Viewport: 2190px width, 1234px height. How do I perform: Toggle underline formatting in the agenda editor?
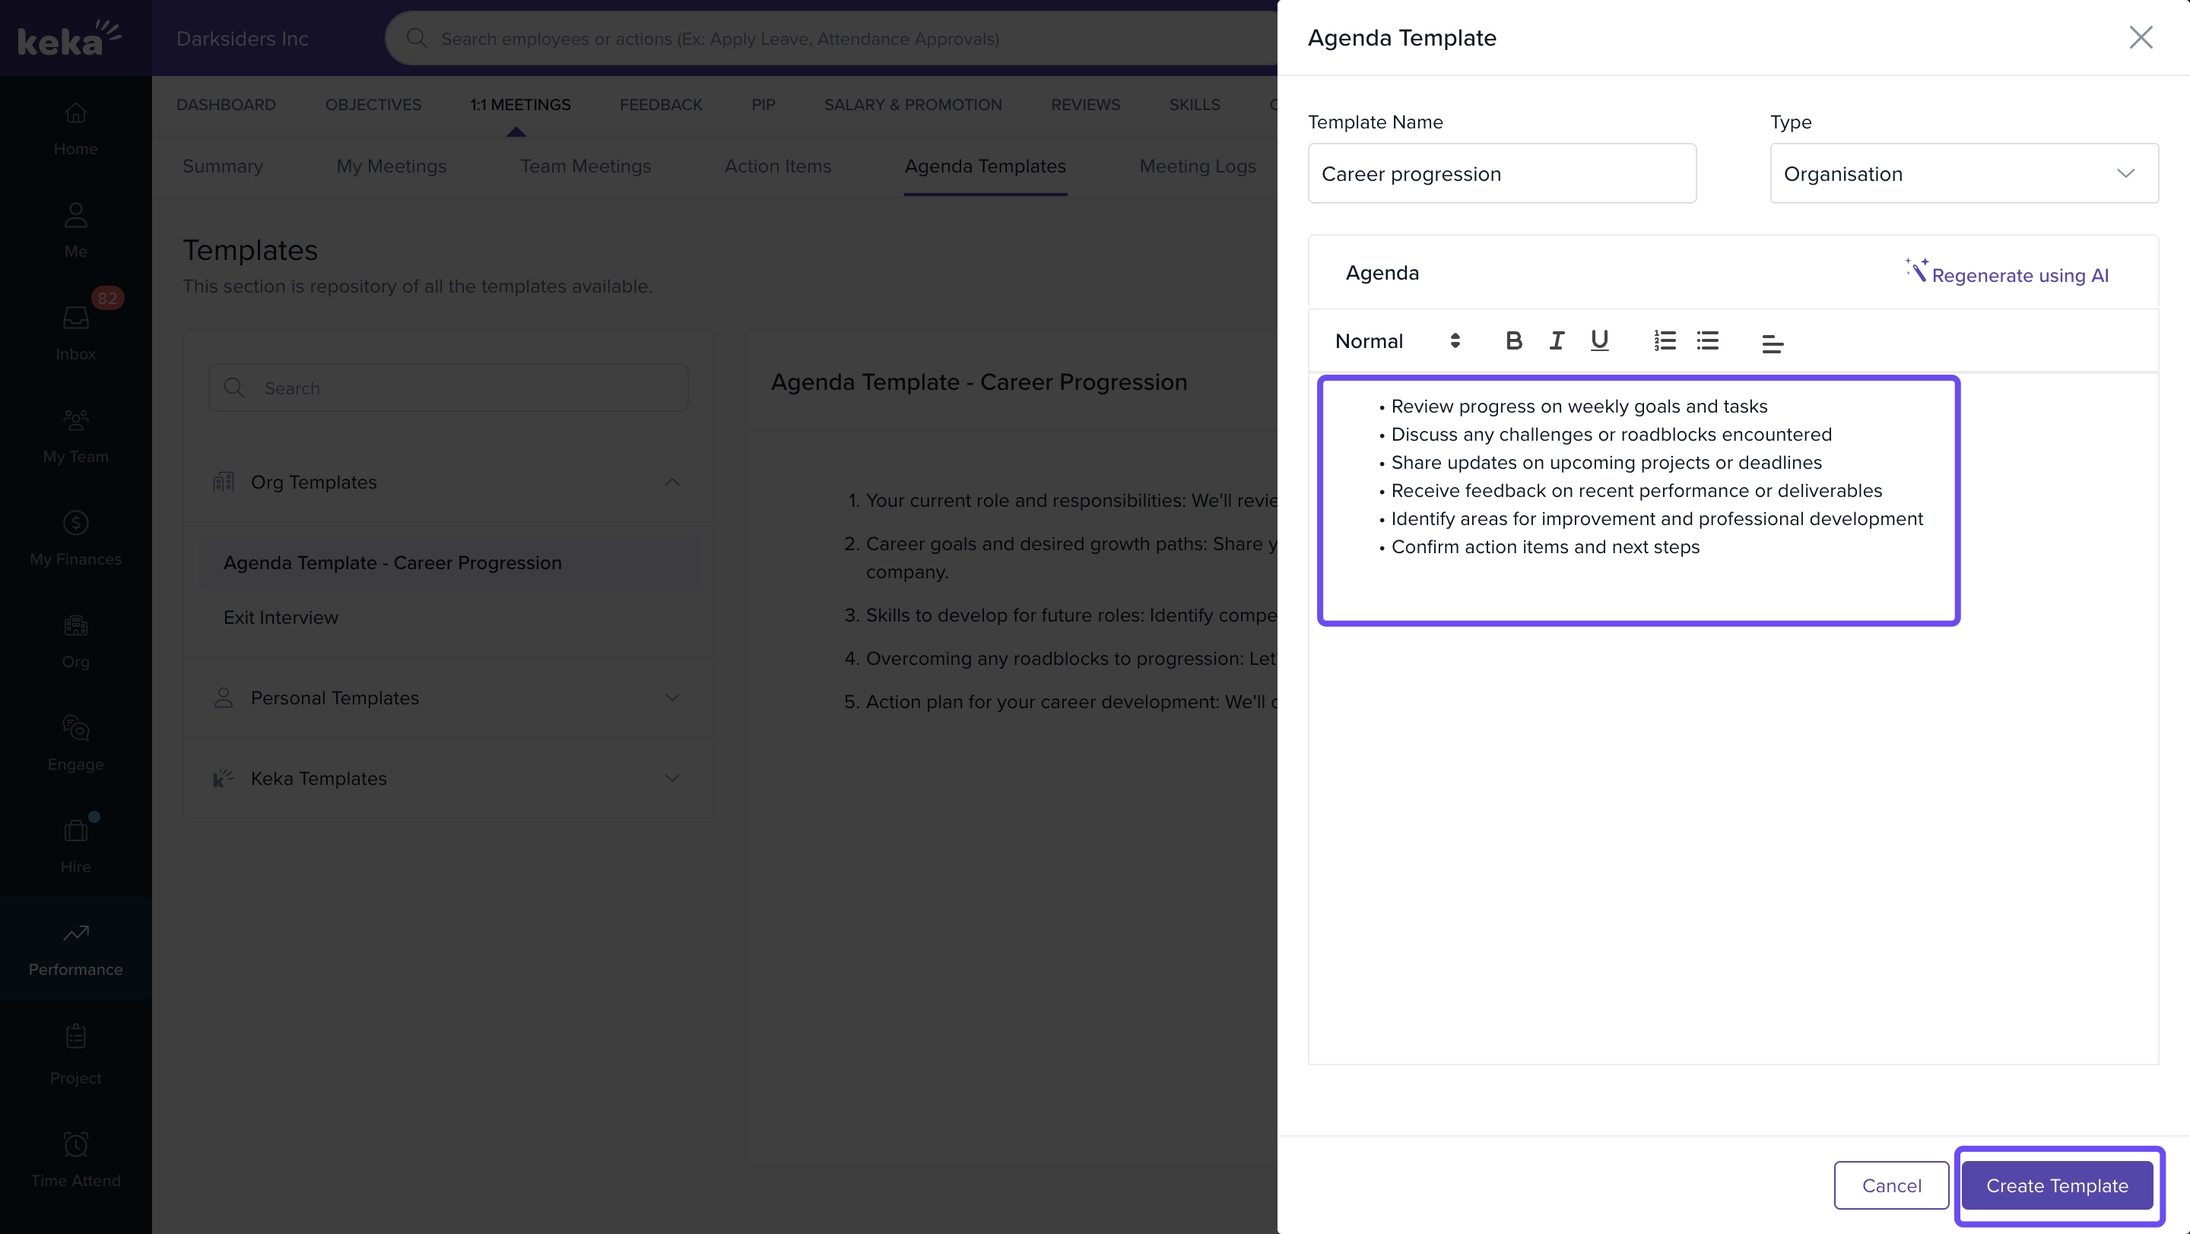[x=1599, y=341]
